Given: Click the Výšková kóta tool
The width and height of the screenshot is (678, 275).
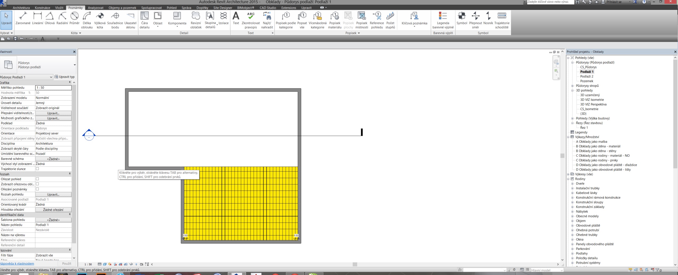Looking at the screenshot, I should coord(100,20).
